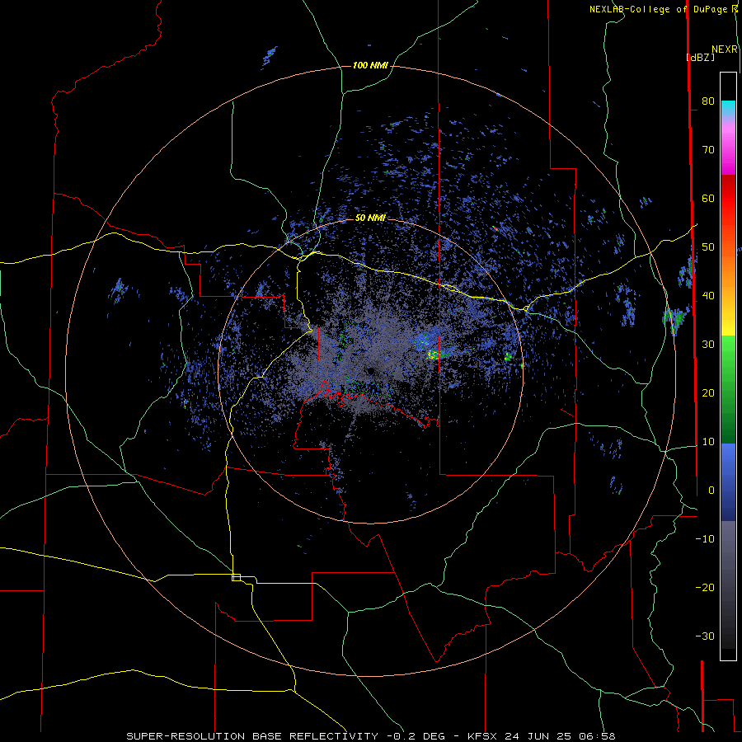Click the -30 value on color scale
Screen dimensions: 742x742
(705, 636)
